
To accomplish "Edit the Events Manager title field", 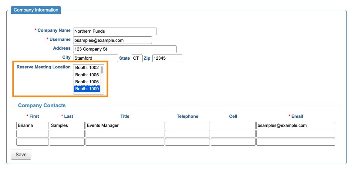I will coord(125,125).
